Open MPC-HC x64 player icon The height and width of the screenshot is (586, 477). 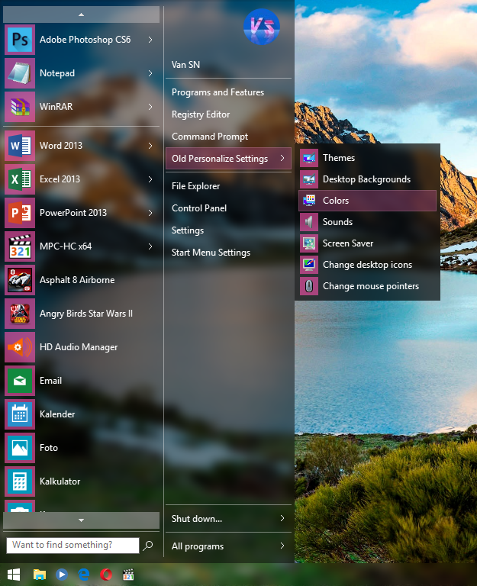coord(20,246)
